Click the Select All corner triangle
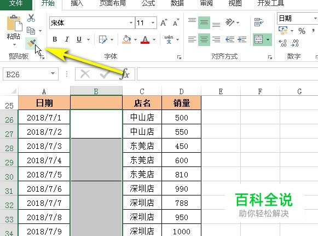Screen dimensions: 318x236 (x=14, y=91)
